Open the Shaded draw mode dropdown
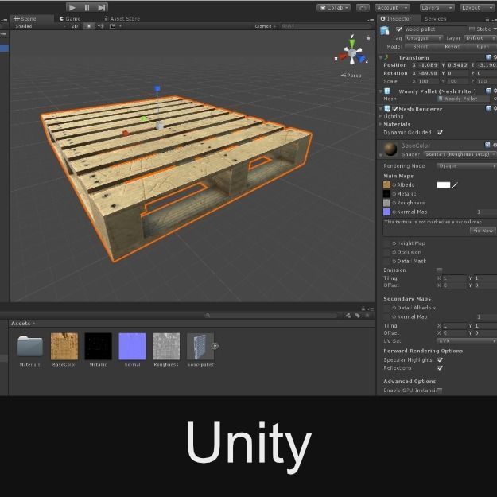This screenshot has height=497, width=497. tap(40, 26)
